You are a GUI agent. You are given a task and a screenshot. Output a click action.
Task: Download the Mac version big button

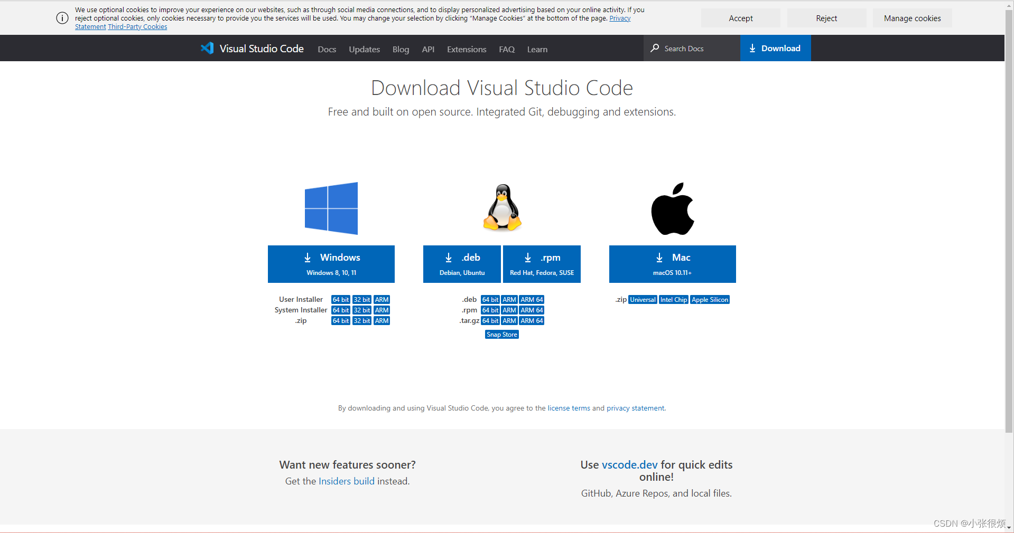pos(673,264)
